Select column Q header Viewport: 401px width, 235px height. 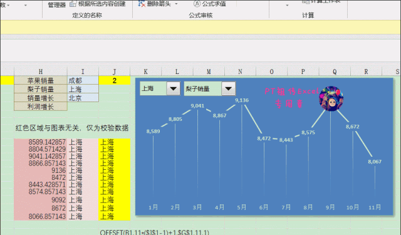point(335,71)
